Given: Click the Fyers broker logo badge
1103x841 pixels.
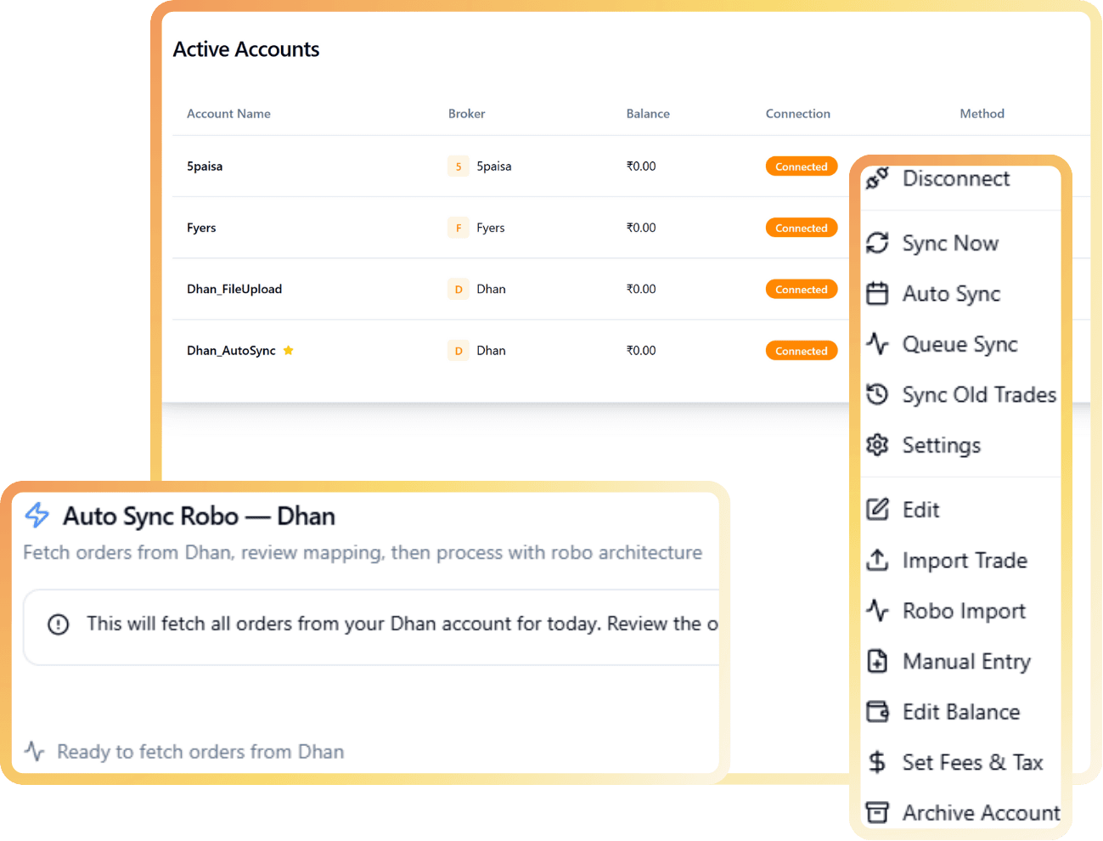Looking at the screenshot, I should coord(459,228).
